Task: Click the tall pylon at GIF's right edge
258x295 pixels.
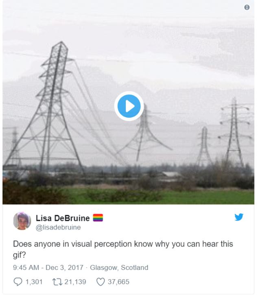Action: 234,132
